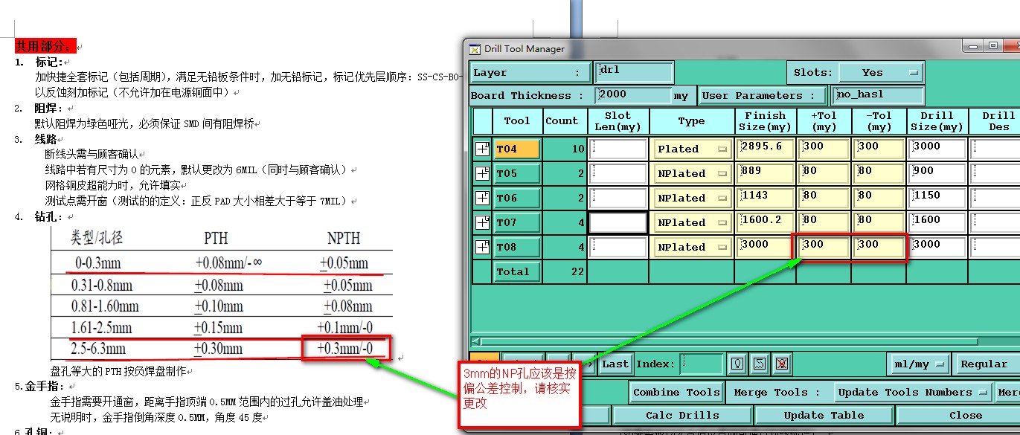Click the Combine Tools button
Viewport: 1020px width, 435px height.
[676, 392]
